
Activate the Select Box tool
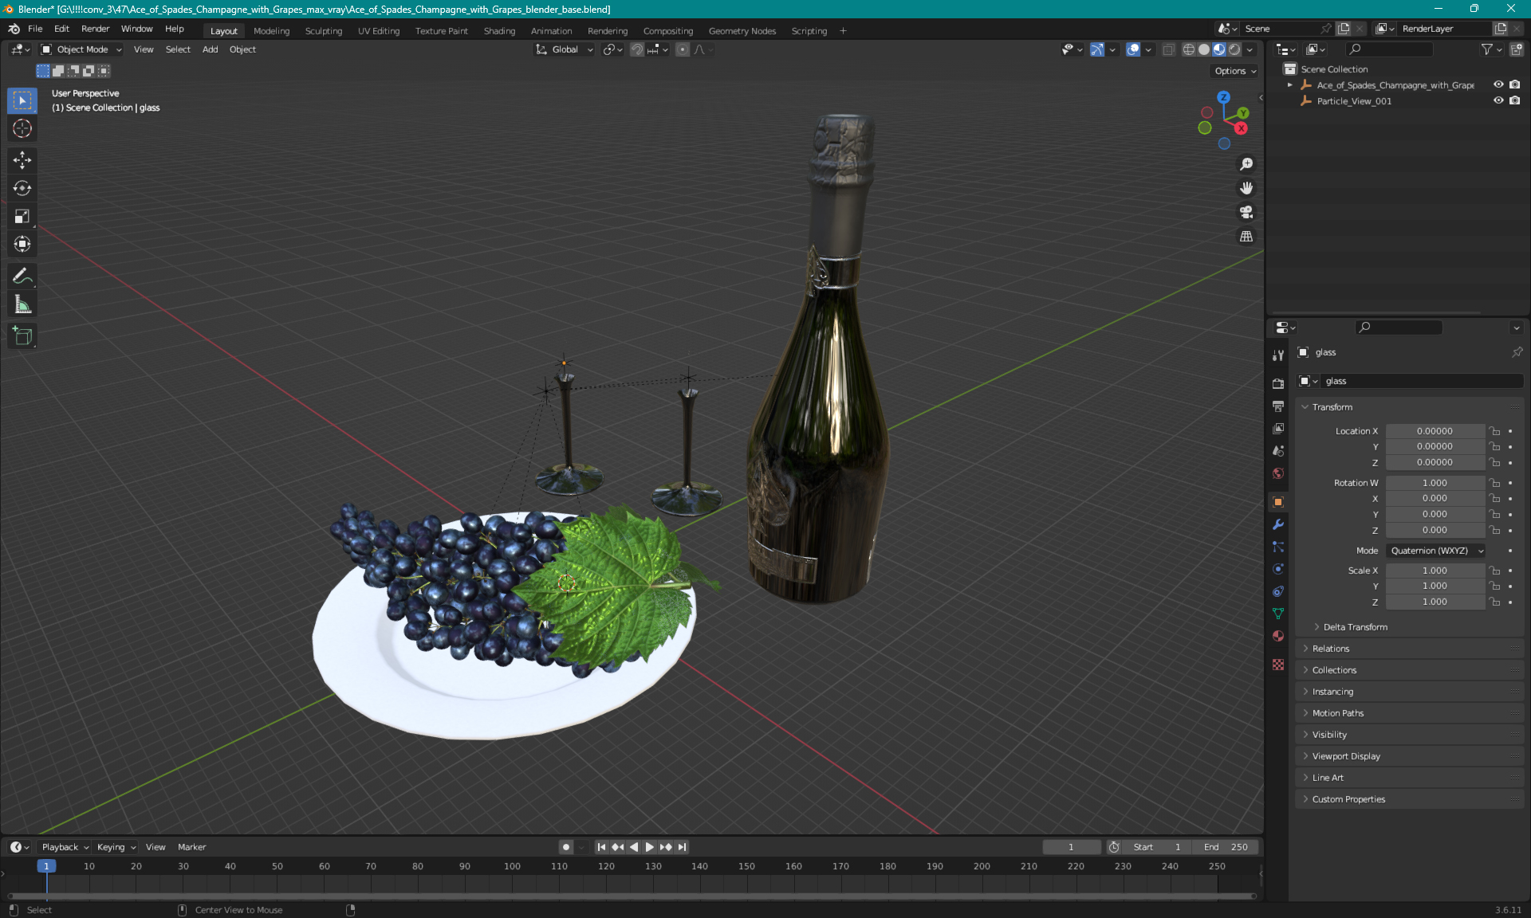22,100
